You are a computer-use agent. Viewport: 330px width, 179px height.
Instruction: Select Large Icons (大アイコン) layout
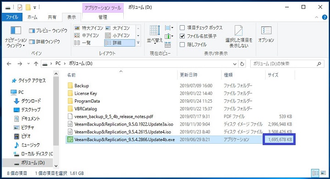click(117, 28)
